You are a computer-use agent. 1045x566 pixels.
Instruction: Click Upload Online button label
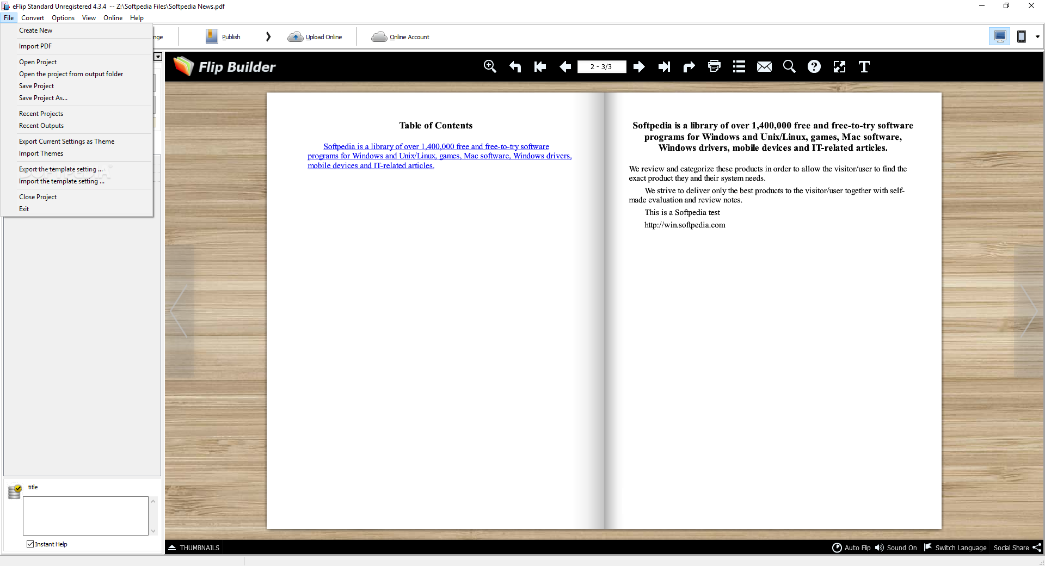coord(324,37)
